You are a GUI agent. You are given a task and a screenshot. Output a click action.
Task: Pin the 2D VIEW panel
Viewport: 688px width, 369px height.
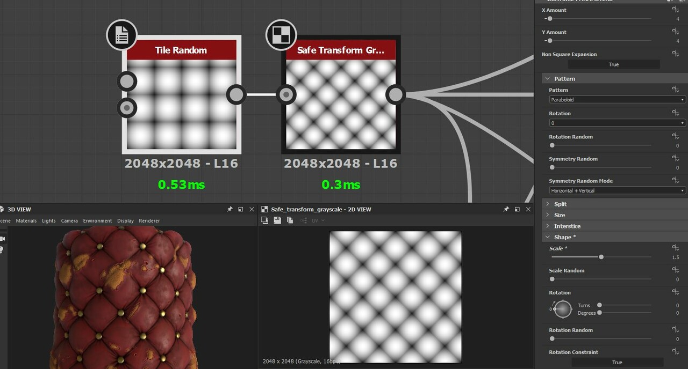pos(506,209)
